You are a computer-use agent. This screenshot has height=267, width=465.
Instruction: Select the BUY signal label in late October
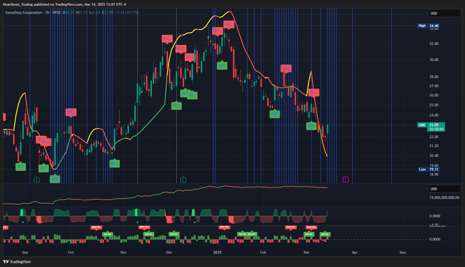(x=114, y=163)
